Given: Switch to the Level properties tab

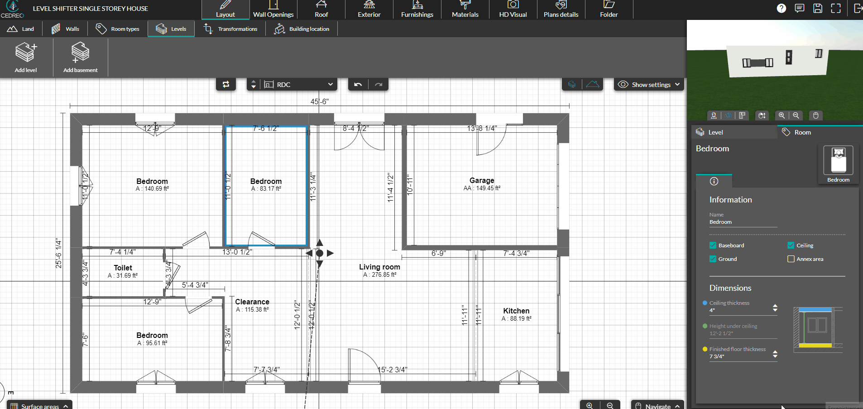Looking at the screenshot, I should pos(734,132).
